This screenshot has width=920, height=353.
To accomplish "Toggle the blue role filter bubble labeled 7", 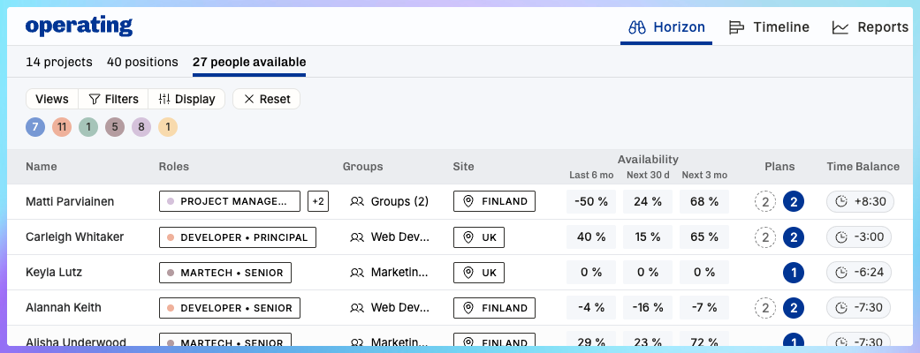I will pyautogui.click(x=35, y=127).
